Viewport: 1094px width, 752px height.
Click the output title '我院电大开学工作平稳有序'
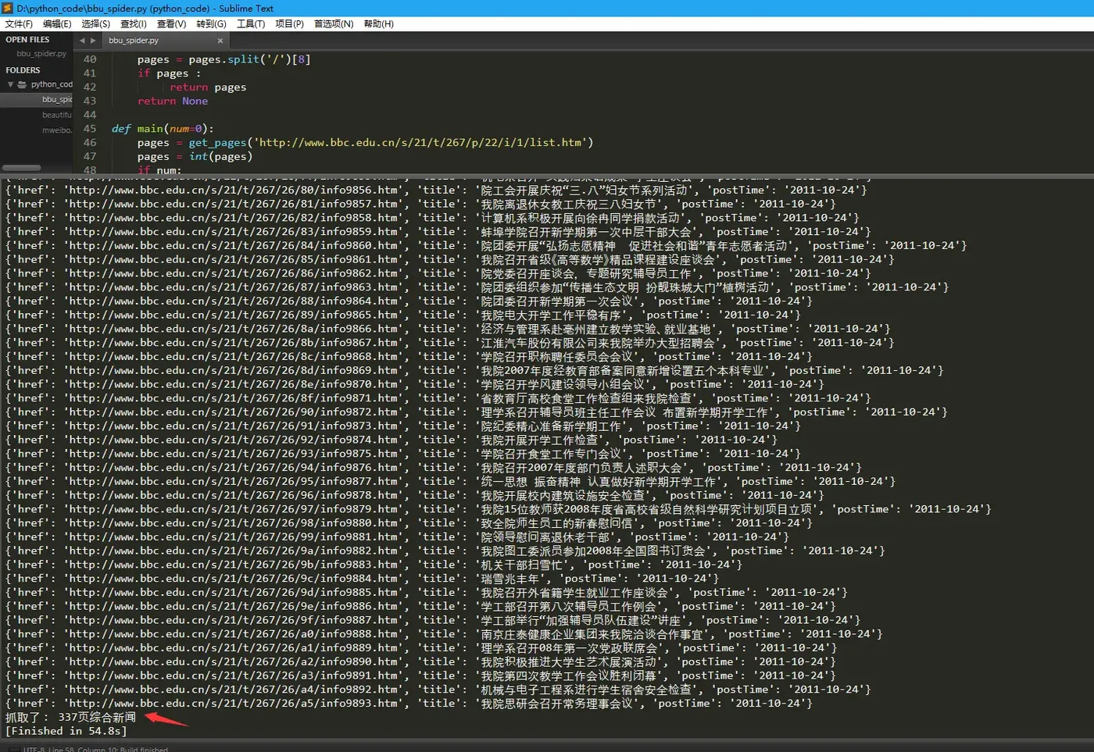(x=551, y=315)
